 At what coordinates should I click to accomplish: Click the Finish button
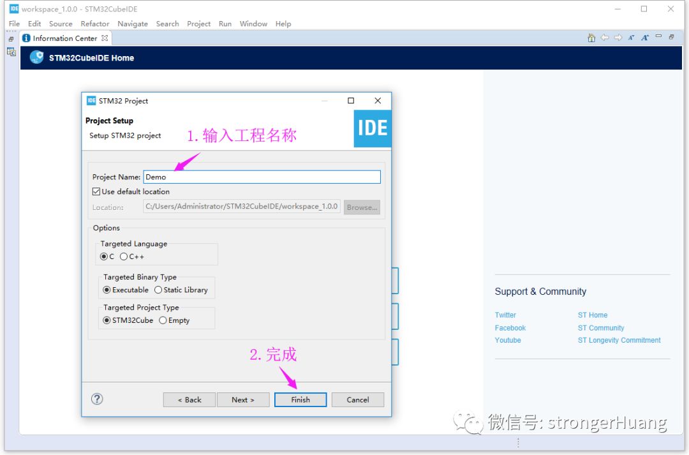[300, 399]
